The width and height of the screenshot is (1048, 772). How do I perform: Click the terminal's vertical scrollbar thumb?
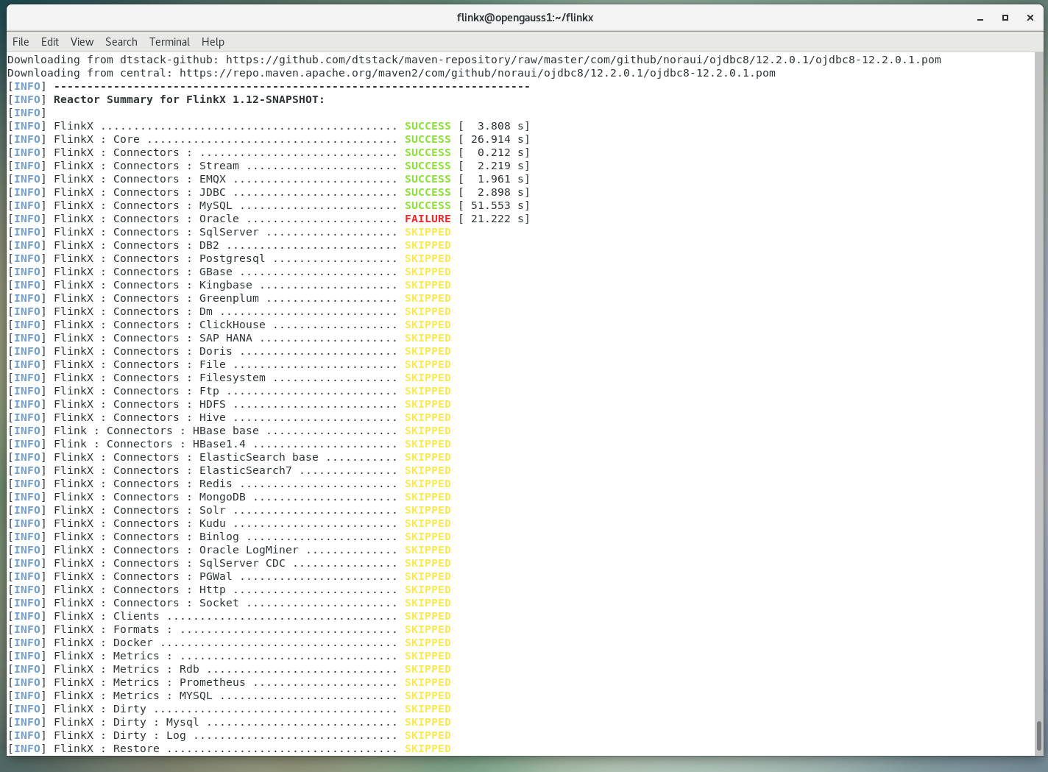pos(1038,735)
